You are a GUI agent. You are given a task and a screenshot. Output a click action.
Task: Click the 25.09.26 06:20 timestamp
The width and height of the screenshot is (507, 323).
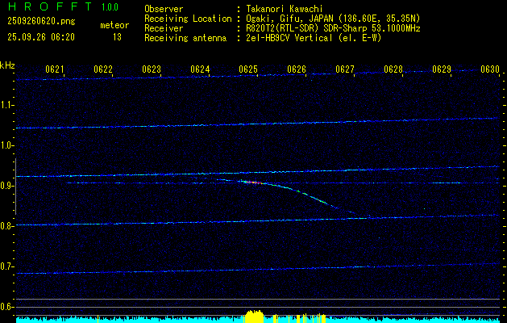click(40, 37)
